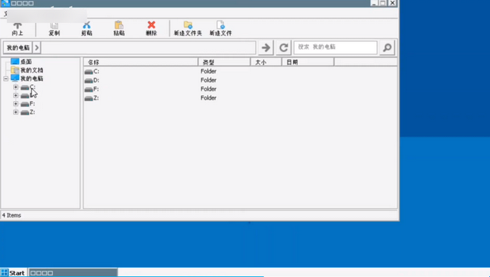The width and height of the screenshot is (490, 277).
Task: Open the Start menu on taskbar
Action: (13, 273)
